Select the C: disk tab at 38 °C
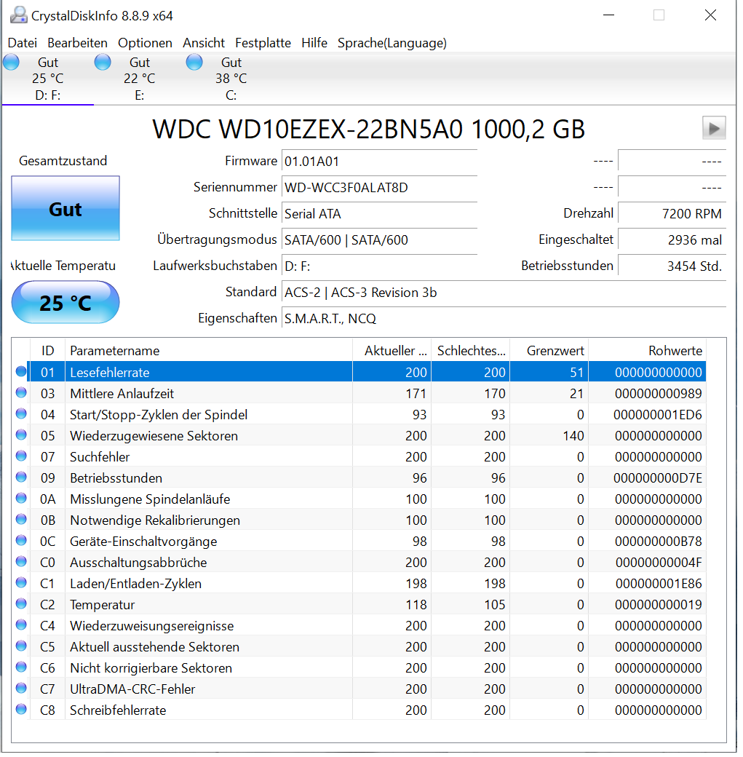 (x=231, y=79)
